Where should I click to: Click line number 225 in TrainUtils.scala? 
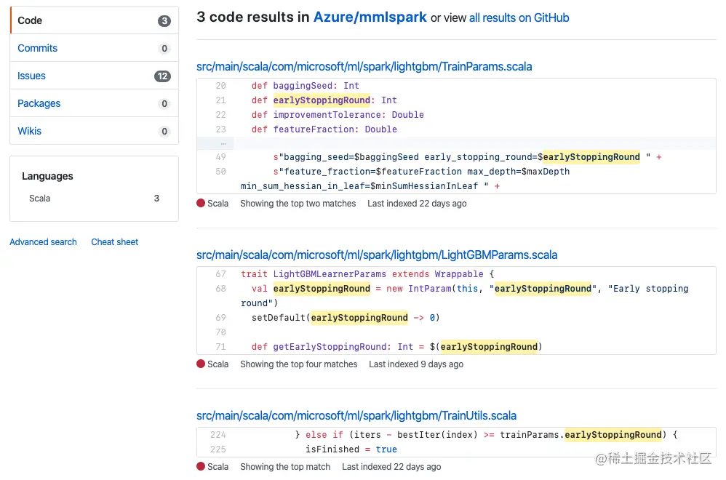tap(218, 449)
